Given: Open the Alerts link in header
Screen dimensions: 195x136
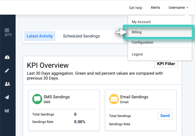Looking at the screenshot, I should [x=155, y=8].
